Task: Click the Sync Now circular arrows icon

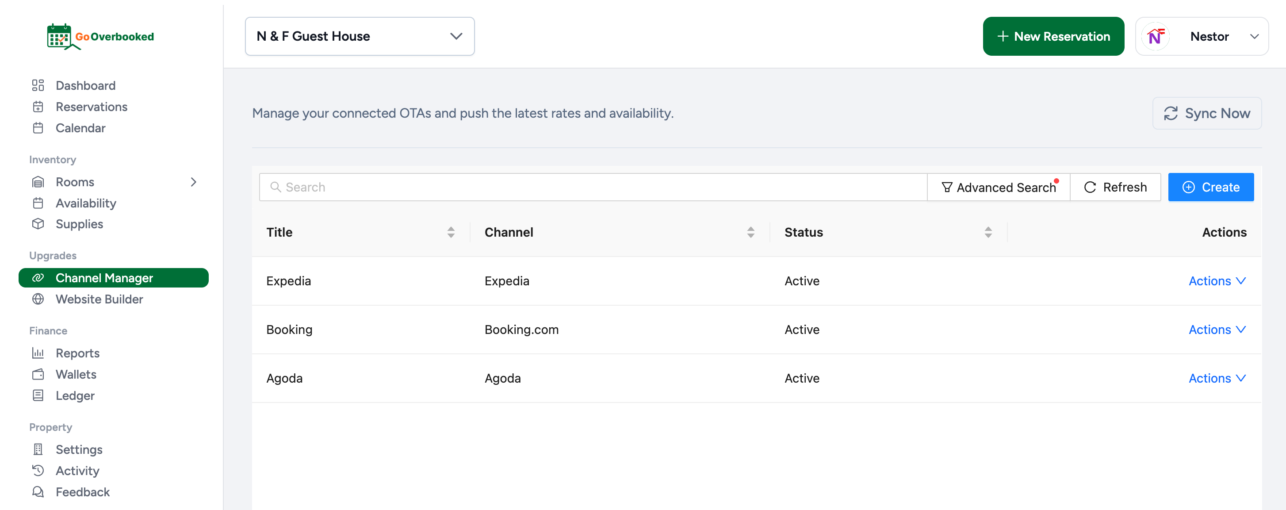Action: point(1171,113)
